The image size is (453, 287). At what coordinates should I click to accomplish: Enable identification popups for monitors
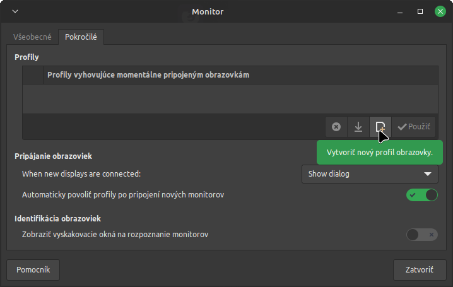point(421,235)
